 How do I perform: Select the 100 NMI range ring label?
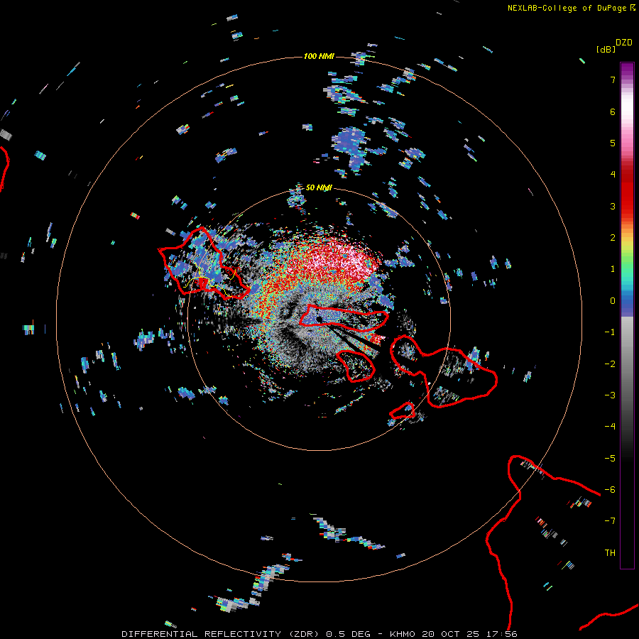319,56
